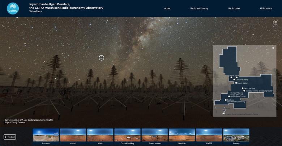Select Nyingari Ngurra village map marker
Image resolution: width=282 pixels, height=146 pixels.
pyautogui.click(x=229, y=97)
